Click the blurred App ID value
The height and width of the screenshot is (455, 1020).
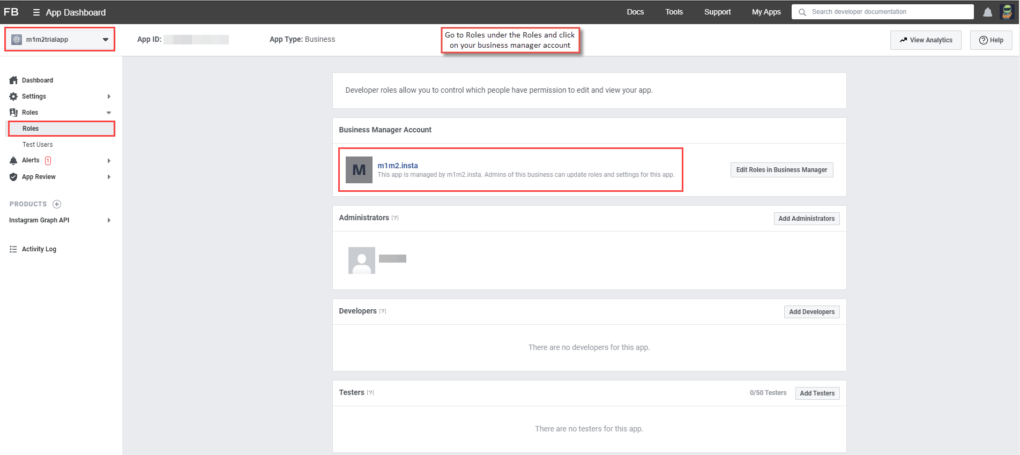coord(196,39)
